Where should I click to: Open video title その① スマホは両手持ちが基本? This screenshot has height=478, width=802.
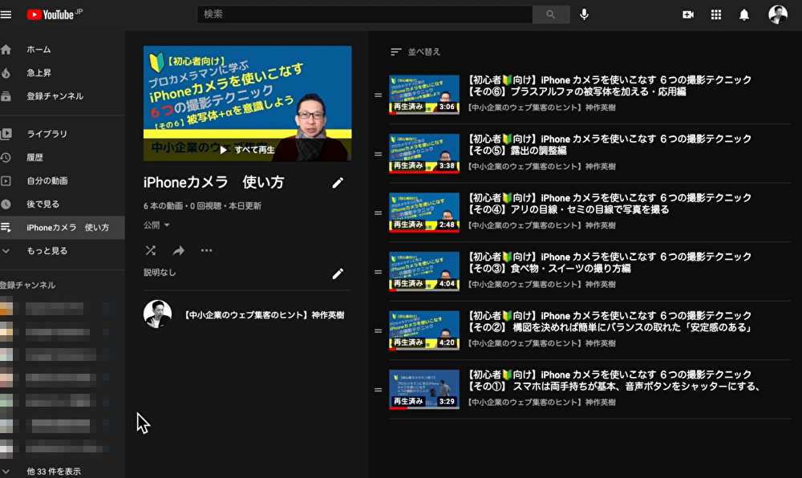coord(614,380)
